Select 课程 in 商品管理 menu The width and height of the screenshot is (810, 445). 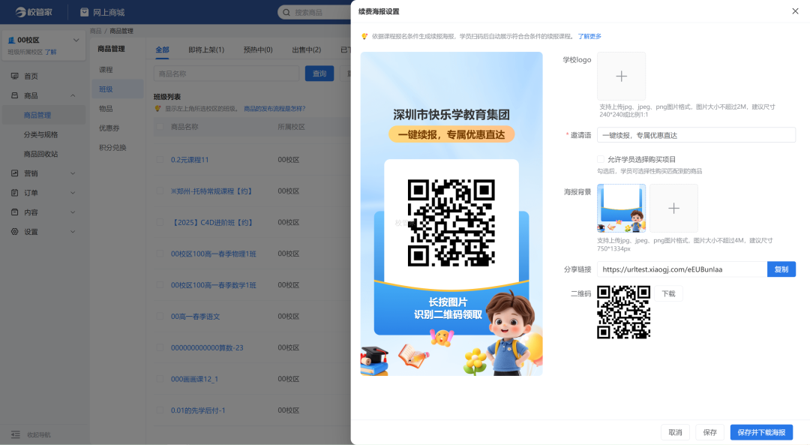pos(106,69)
